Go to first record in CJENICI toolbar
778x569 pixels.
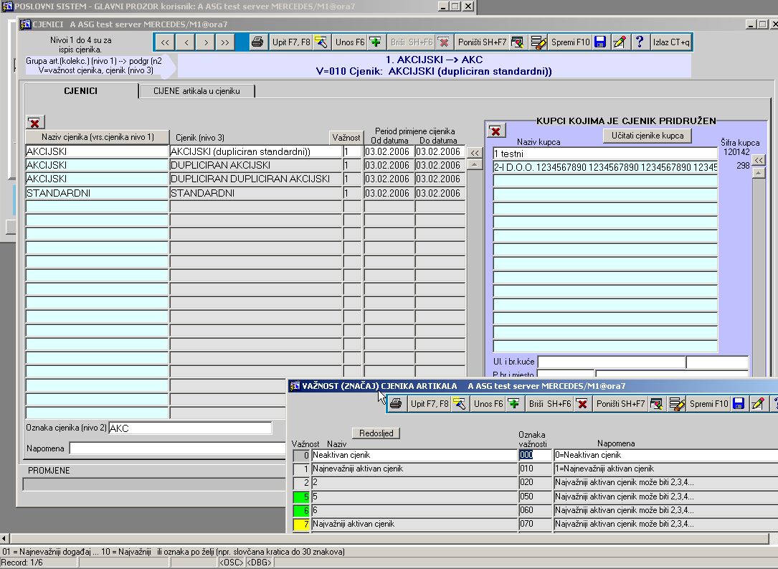click(x=165, y=43)
